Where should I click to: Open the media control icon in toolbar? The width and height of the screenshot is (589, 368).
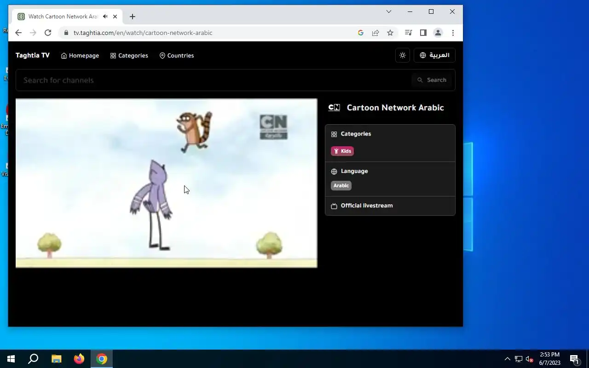pyautogui.click(x=408, y=33)
